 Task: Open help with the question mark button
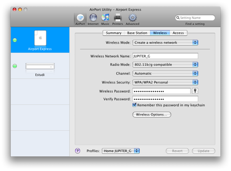[78, 151]
